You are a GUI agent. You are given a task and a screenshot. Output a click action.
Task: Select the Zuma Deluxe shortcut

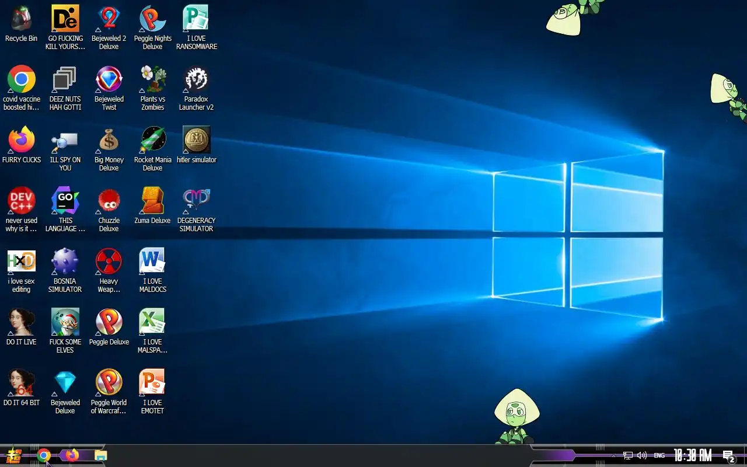[x=153, y=205]
